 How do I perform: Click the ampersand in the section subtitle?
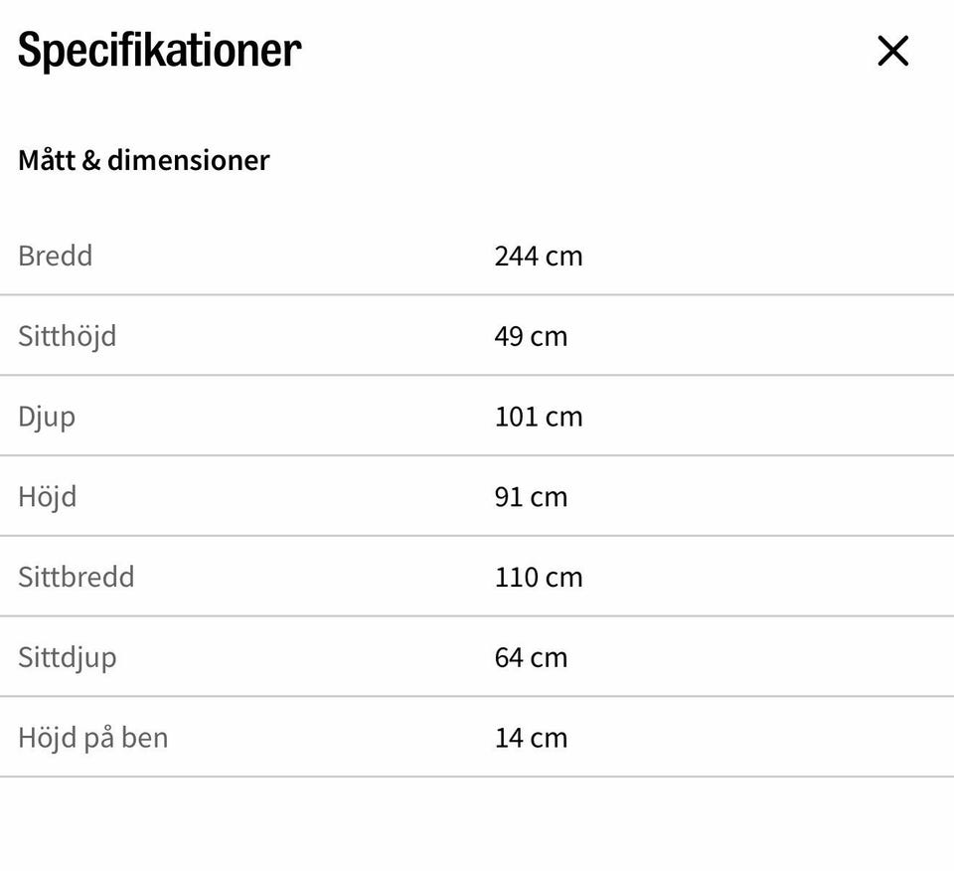90,161
